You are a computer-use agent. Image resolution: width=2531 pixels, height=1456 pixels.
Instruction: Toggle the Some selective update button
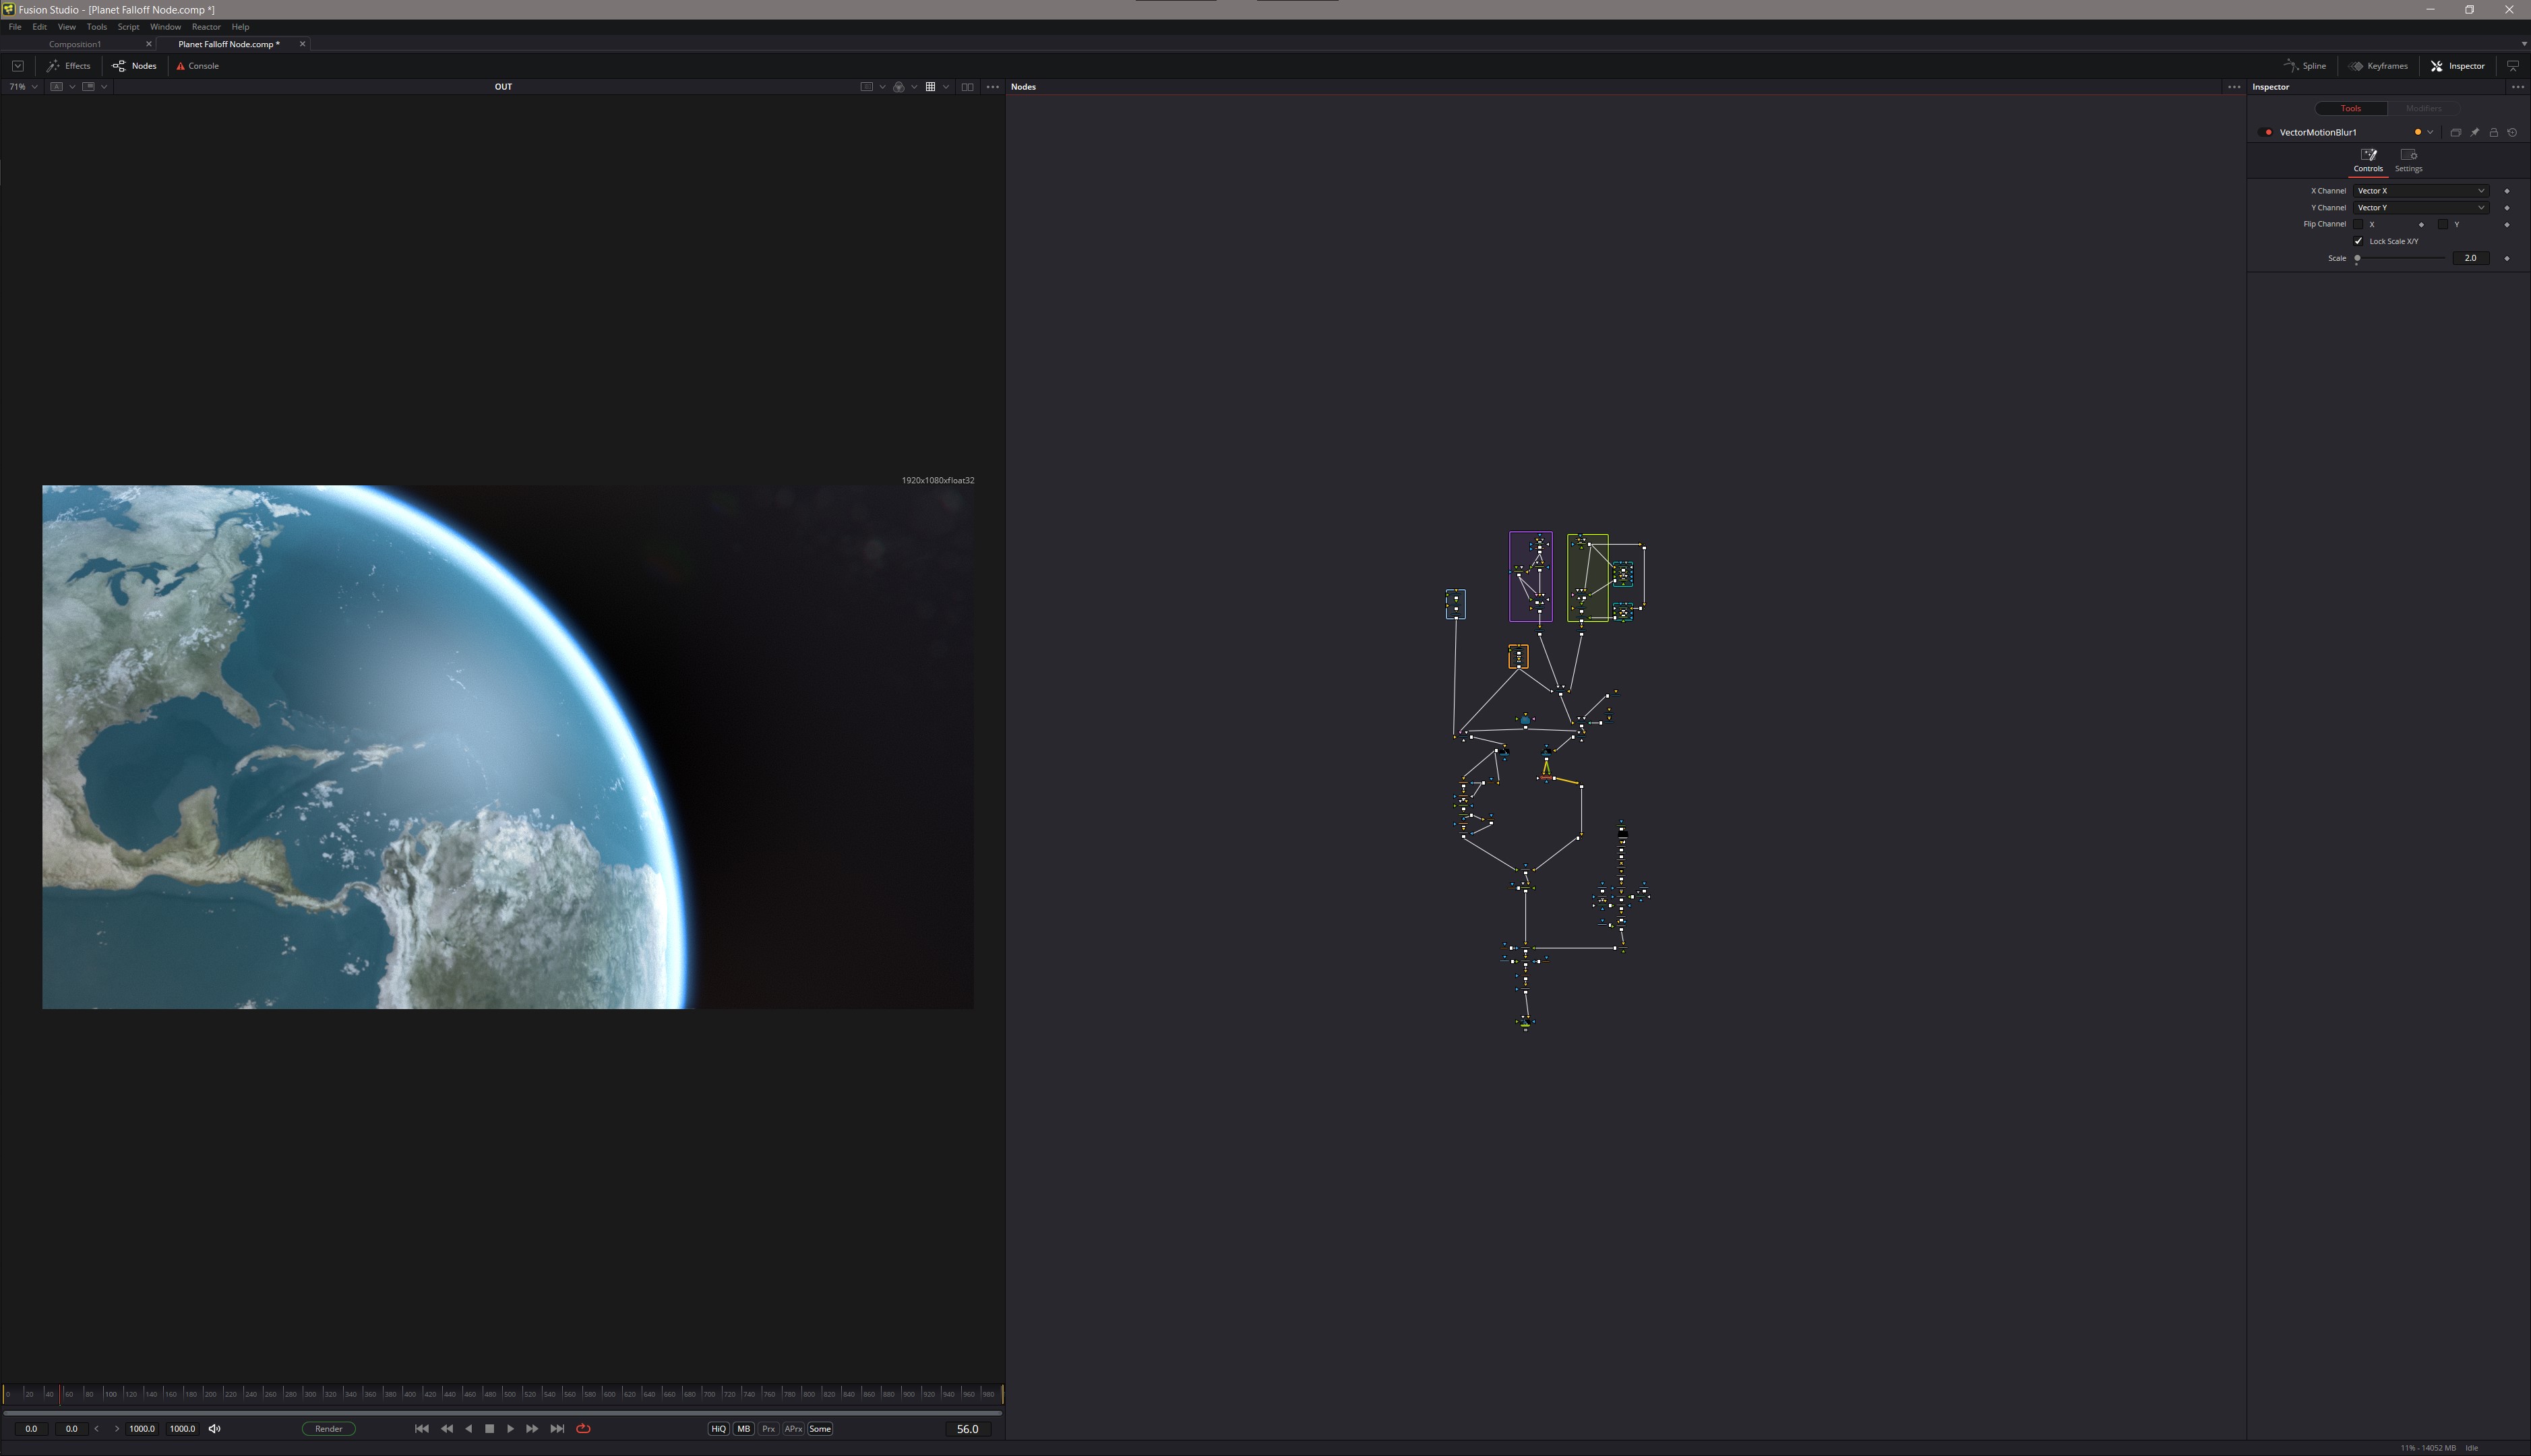821,1429
